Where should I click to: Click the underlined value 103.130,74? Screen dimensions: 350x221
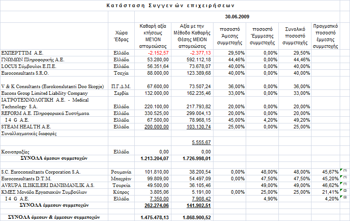[x=199, y=127]
